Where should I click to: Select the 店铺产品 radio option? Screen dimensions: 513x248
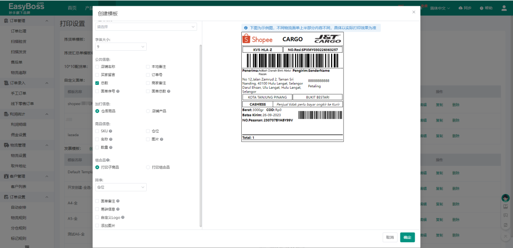[x=148, y=111]
